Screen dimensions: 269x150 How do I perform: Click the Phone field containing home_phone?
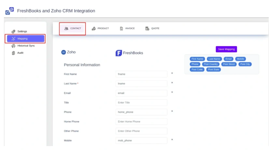(x=141, y=112)
